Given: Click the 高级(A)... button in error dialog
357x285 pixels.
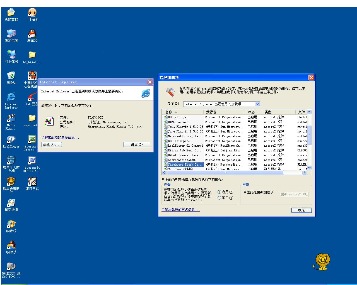Looking at the screenshot, I should [52, 144].
